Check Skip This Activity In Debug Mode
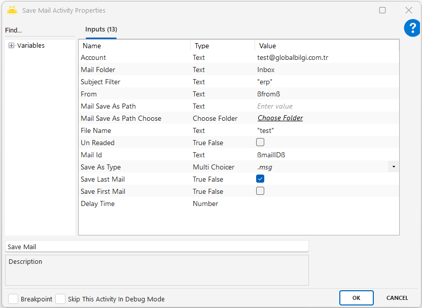 point(60,299)
